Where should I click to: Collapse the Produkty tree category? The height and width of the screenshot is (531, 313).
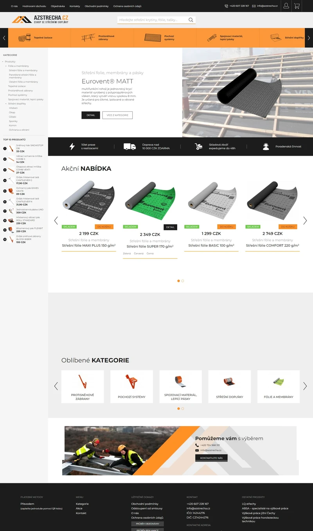[3, 62]
